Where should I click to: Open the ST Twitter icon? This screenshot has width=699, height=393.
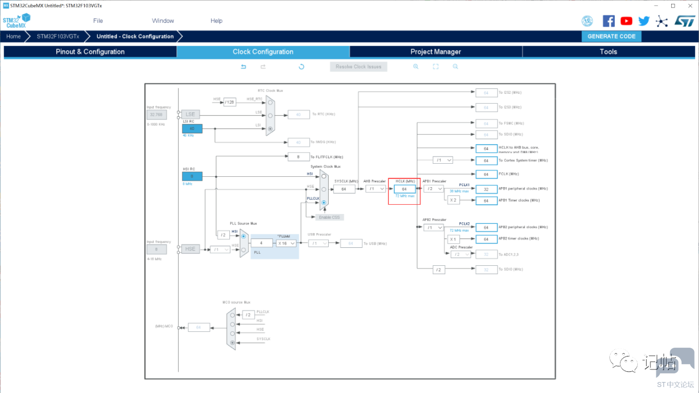click(x=644, y=21)
